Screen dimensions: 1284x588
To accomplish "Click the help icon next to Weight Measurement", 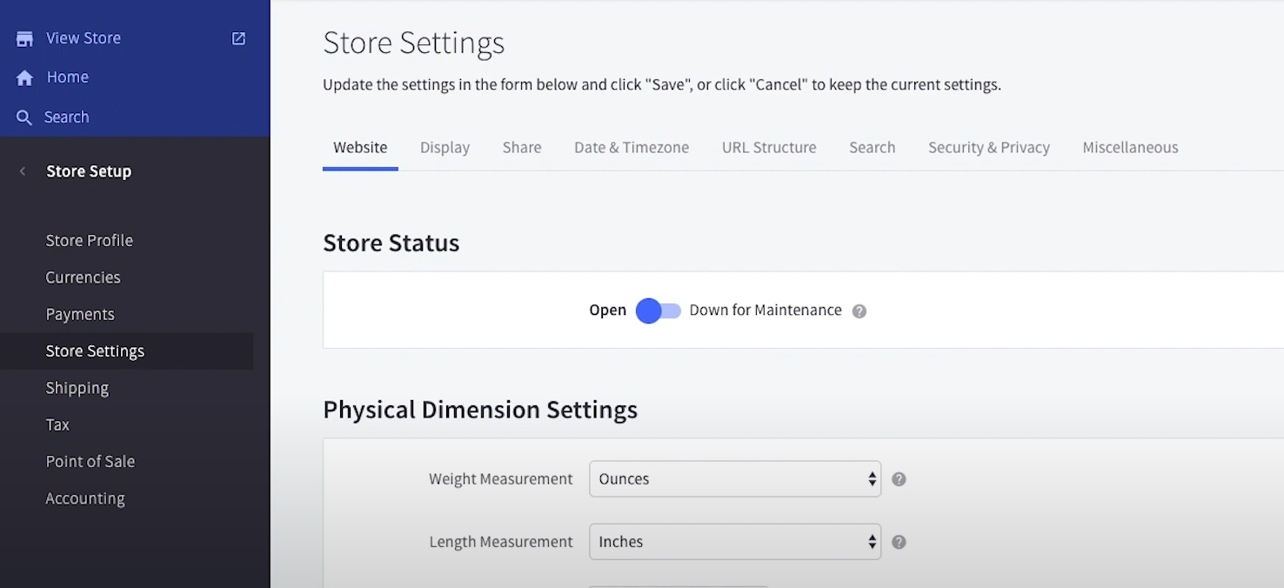I will click(x=899, y=479).
